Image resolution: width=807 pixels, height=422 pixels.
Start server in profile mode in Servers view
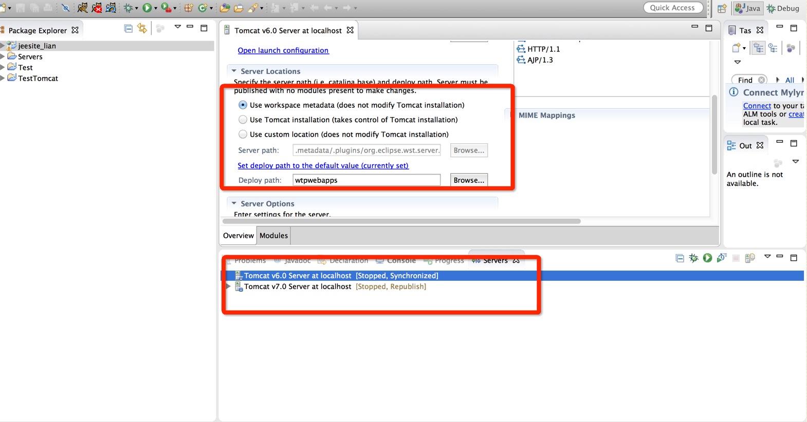(722, 258)
